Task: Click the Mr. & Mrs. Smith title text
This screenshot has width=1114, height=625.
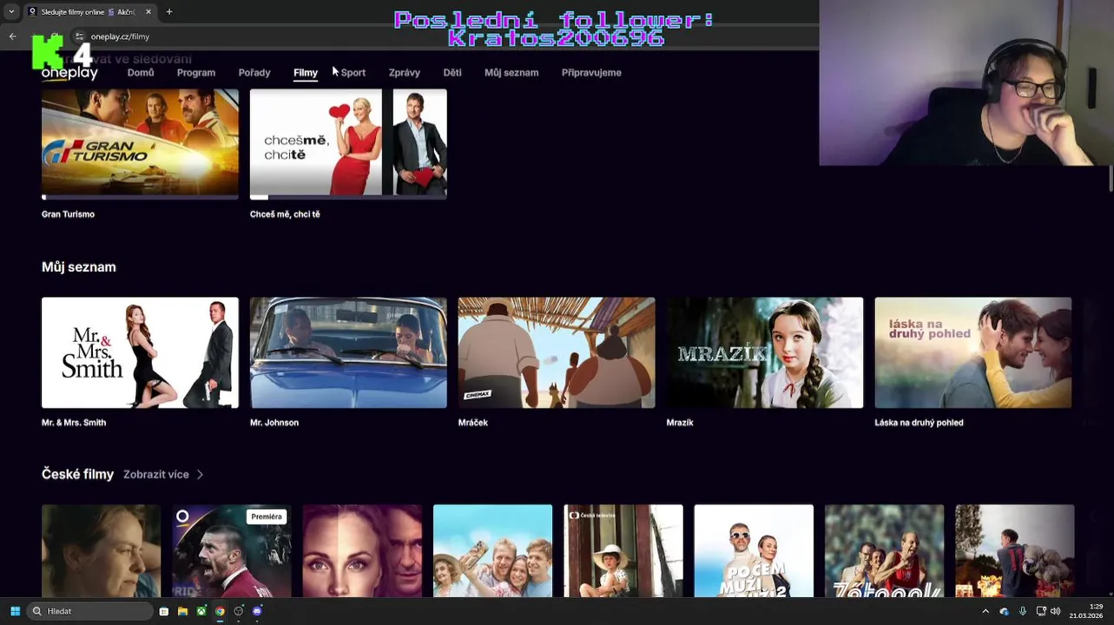Action: pos(74,423)
